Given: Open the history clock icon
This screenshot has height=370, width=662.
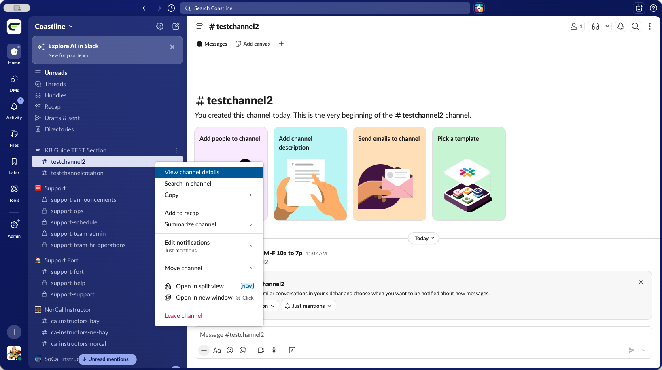Looking at the screenshot, I should tap(171, 8).
